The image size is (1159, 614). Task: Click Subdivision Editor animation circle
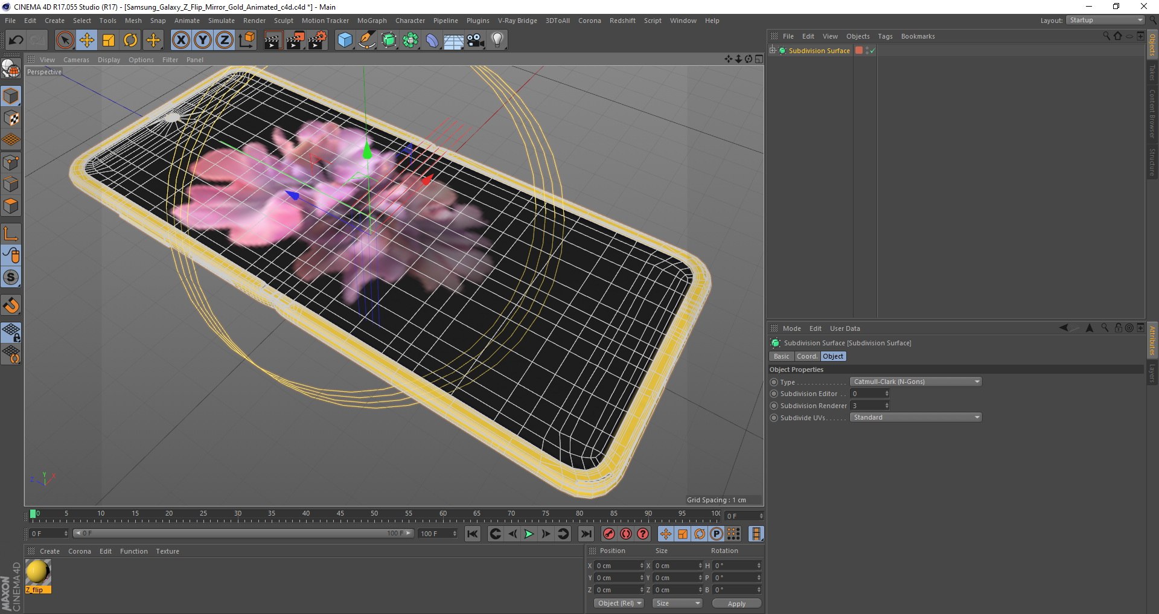tap(774, 394)
